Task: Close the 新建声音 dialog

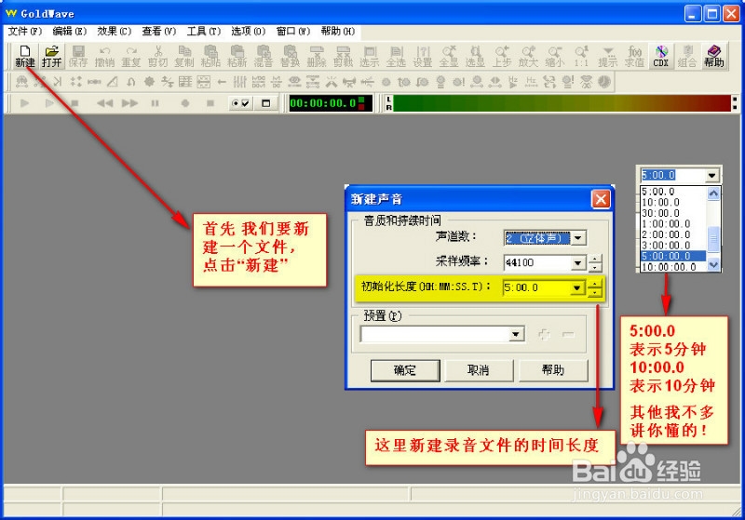Action: point(601,199)
